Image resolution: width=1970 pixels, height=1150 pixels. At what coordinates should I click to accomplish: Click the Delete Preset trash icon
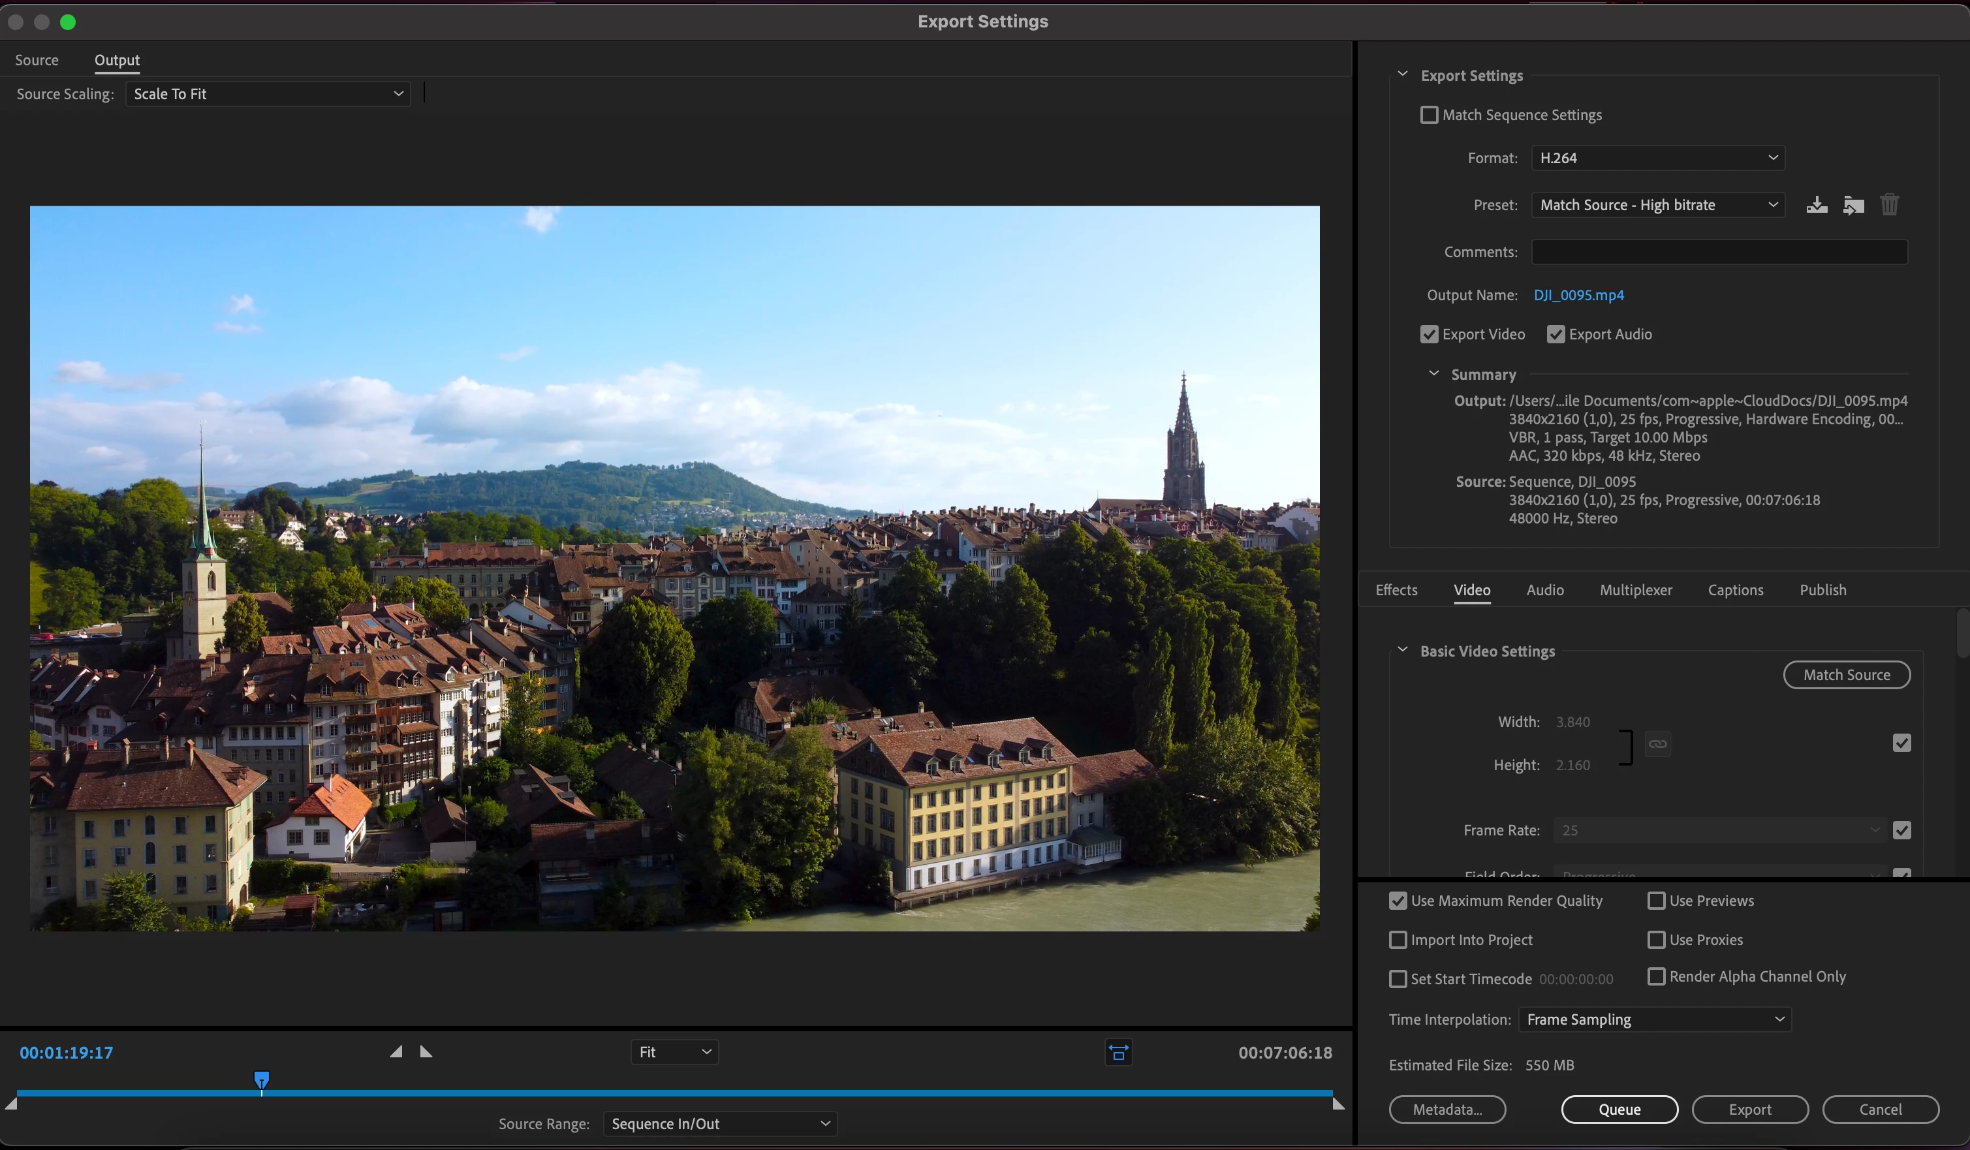coord(1890,205)
